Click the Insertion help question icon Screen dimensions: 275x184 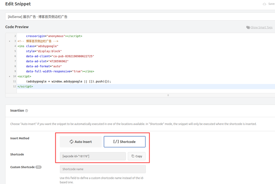tap(27, 111)
